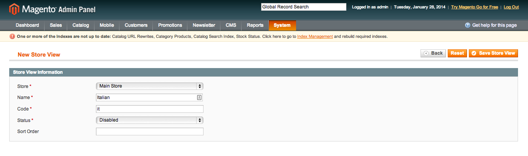This screenshot has height=156, width=528.
Task: Click the Code input field
Action: pyautogui.click(x=149, y=109)
